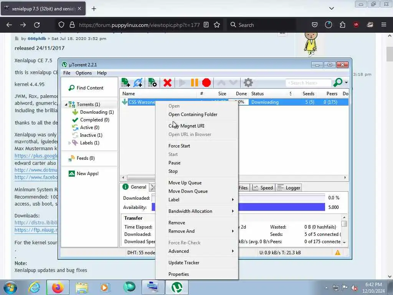Choose Force Start from context menu

click(196, 146)
